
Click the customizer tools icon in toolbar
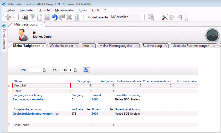pos(165,17)
